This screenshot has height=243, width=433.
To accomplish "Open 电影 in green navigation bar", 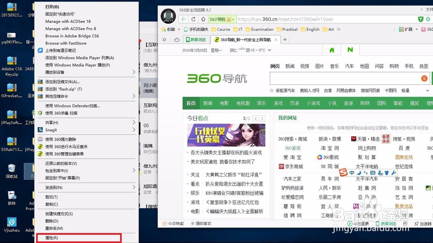I will 224,103.
